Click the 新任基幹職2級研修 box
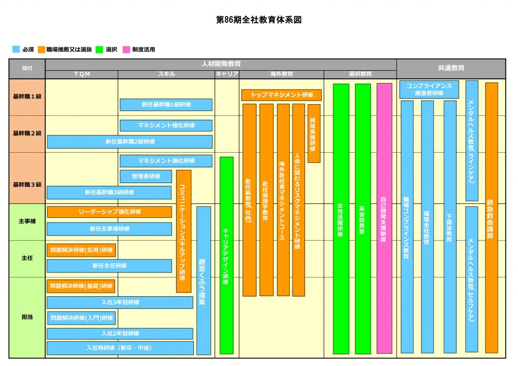This screenshot has width=518, height=366. [130, 142]
